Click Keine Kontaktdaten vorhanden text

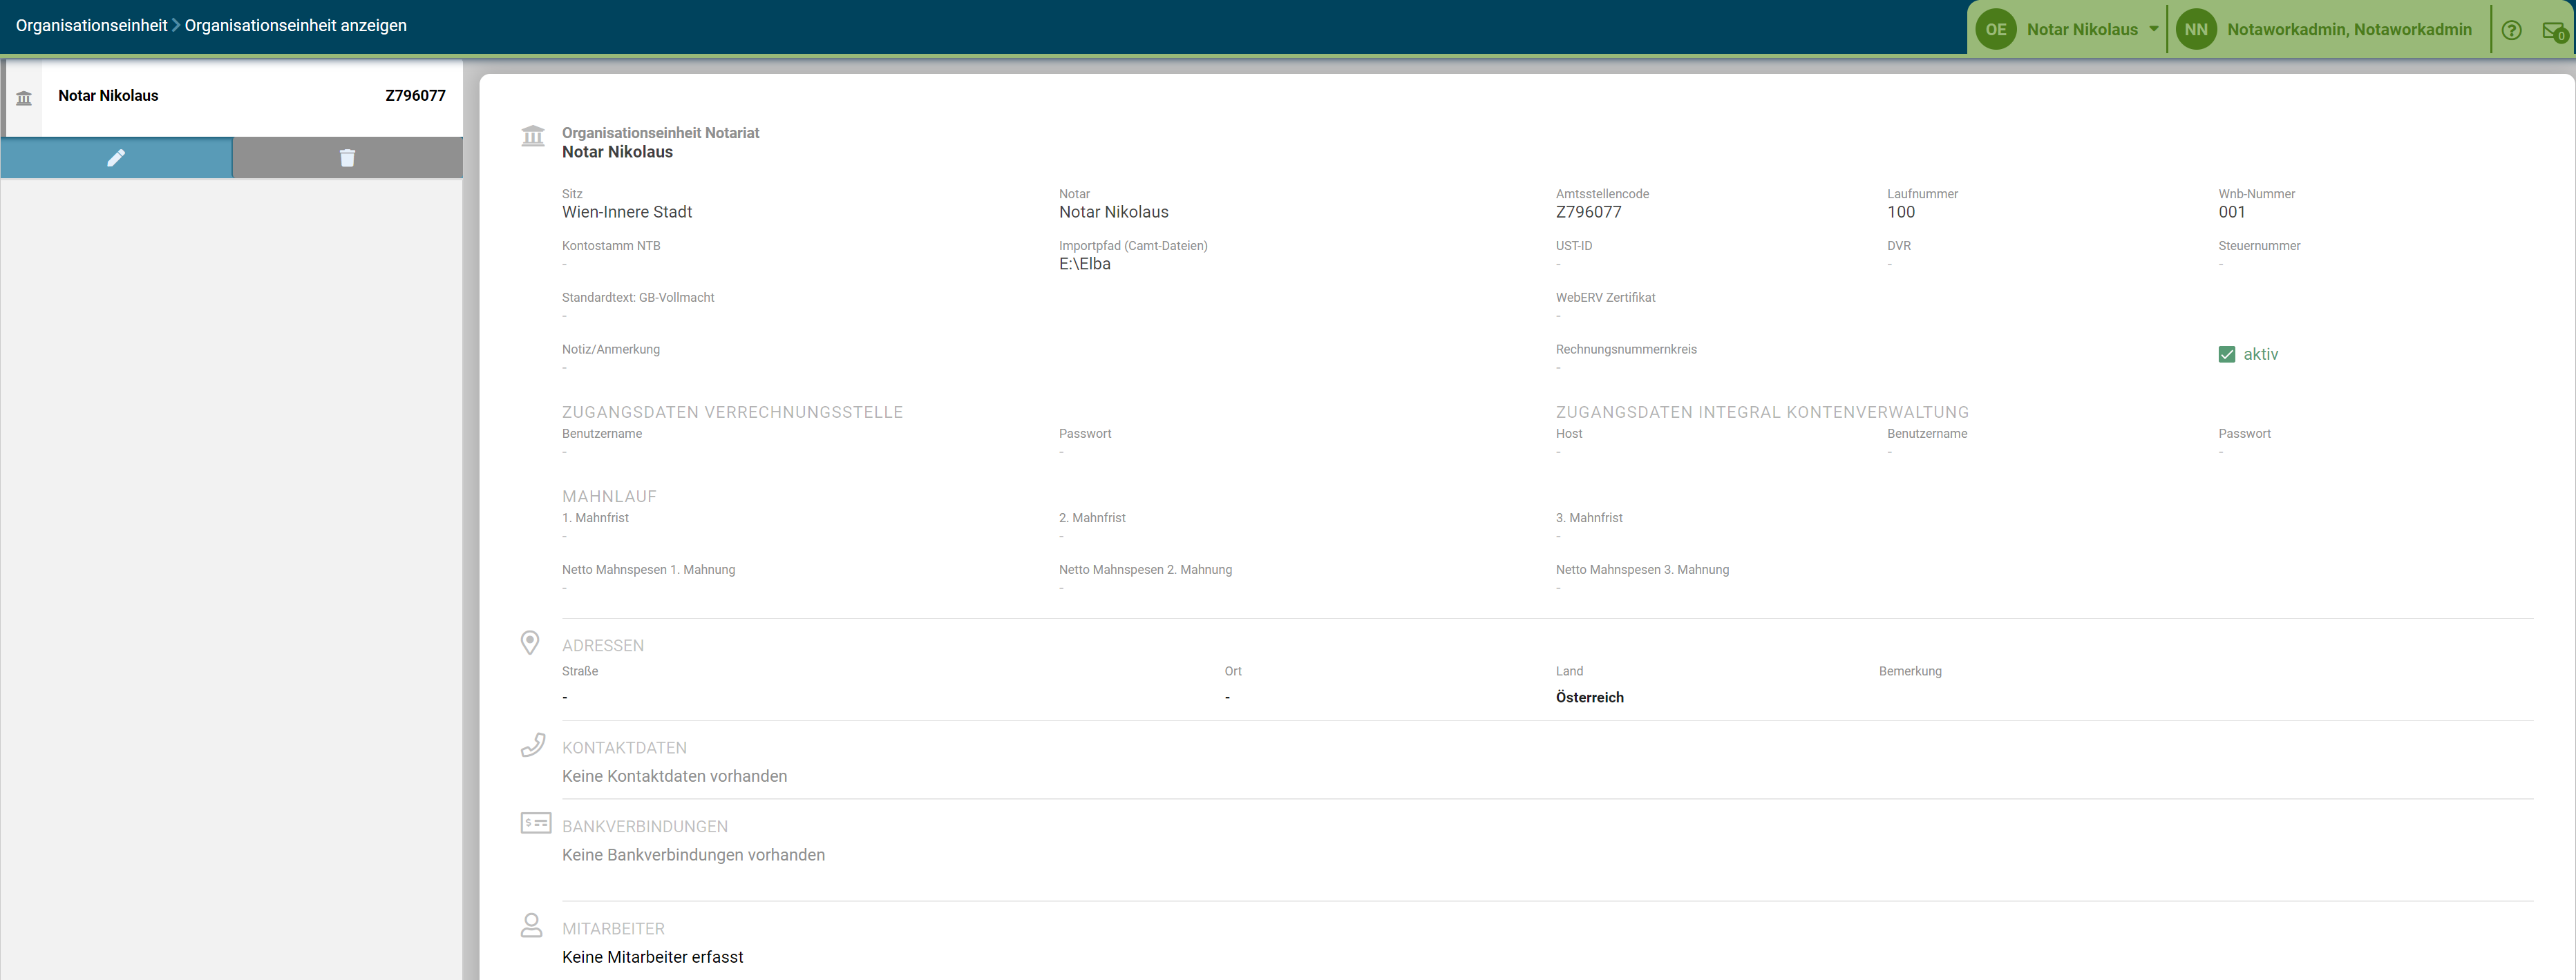[x=675, y=776]
